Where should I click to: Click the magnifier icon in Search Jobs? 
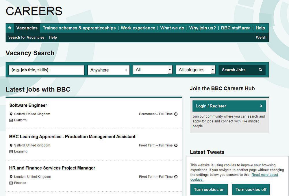pyautogui.click(x=260, y=70)
